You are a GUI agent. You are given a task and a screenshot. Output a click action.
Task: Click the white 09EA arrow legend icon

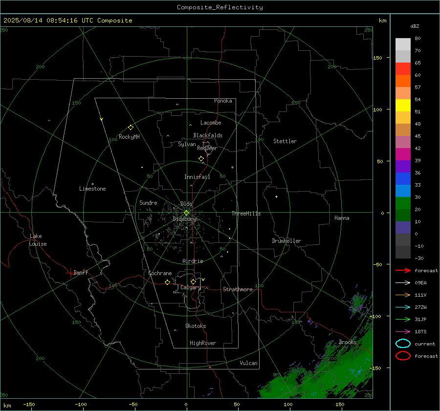click(403, 282)
